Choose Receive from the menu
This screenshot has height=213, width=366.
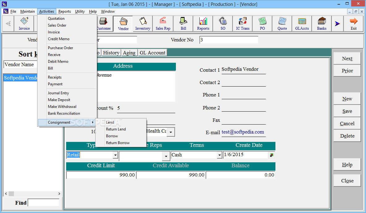(67, 54)
